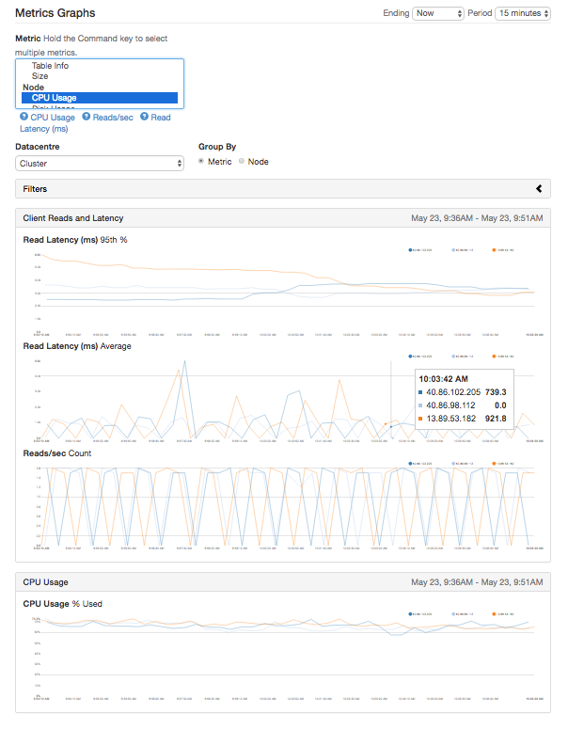Open the Ending dropdown set to Now
Screen dimensions: 568x730
(x=437, y=13)
